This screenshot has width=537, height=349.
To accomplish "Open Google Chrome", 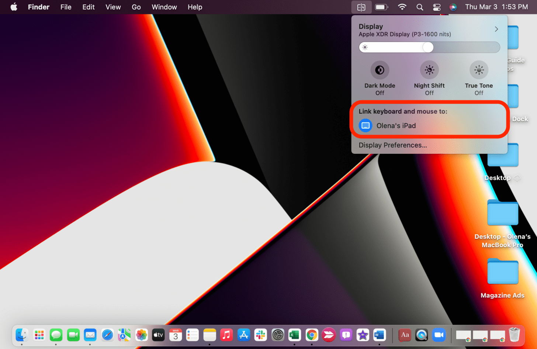I will click(x=311, y=335).
